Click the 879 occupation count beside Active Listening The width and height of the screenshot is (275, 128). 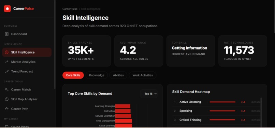(256, 102)
